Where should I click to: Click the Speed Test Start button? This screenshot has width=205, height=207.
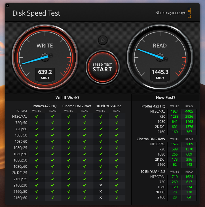pos(102,67)
